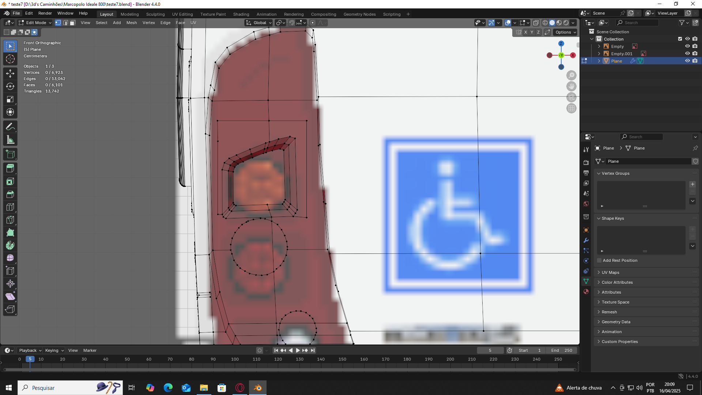Image resolution: width=702 pixels, height=395 pixels.
Task: Expand the Geometry Data panel
Action: pos(616,322)
